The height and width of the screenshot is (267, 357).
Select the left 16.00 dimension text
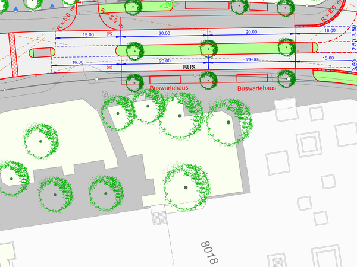pos(76,62)
